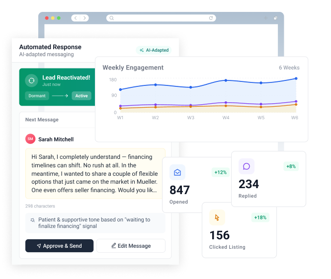Screen dimensions: 331x279
Task: Click the Next Message section header
Action: click(x=42, y=120)
